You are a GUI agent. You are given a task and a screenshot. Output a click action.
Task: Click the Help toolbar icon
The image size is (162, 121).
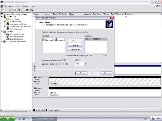(x=19, y=10)
